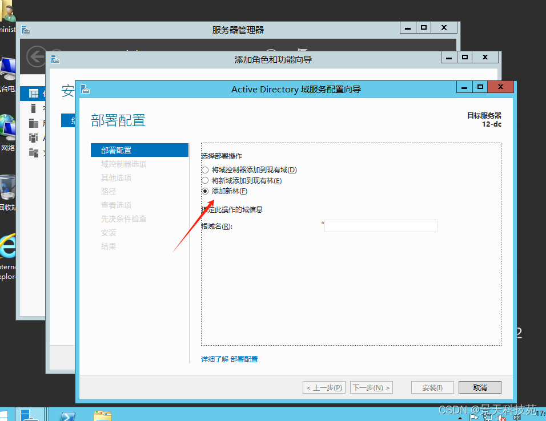546x421 pixels.
Task: Click the 上一步(P) button
Action: pos(324,387)
